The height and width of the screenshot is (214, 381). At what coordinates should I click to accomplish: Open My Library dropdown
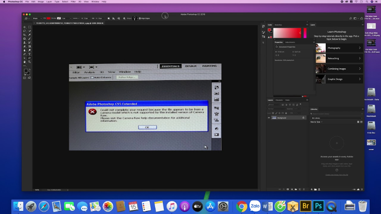pyautogui.click(x=337, y=118)
